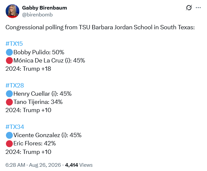Click the blue circle beside Bobby Pulido
The height and width of the screenshot is (171, 207).
(x=9, y=52)
